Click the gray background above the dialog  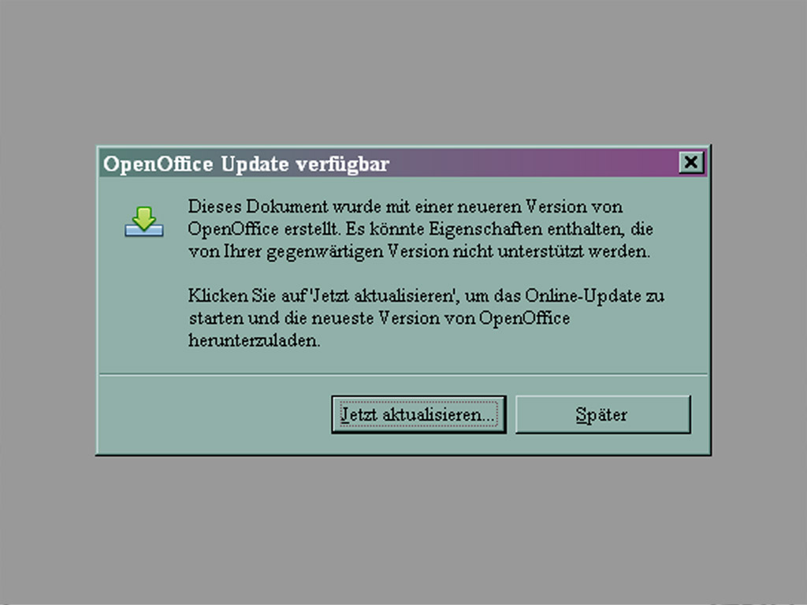(403, 72)
